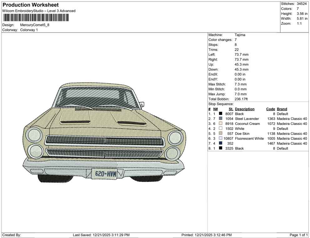Screen dimensions: 310x238
Task: Click the Created By field
Action: (12, 235)
